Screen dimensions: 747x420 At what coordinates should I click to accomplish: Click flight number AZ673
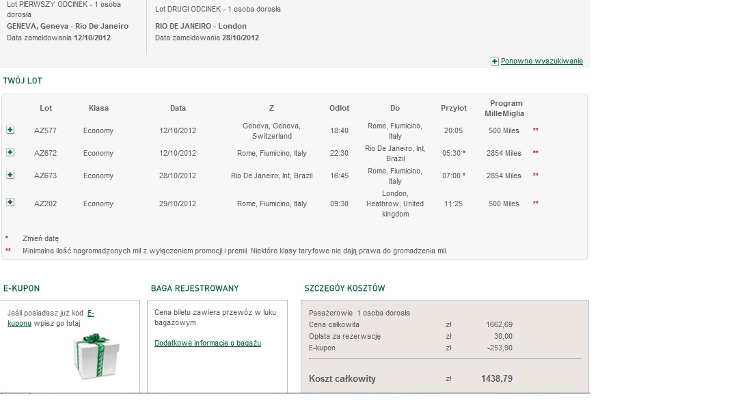coord(45,176)
